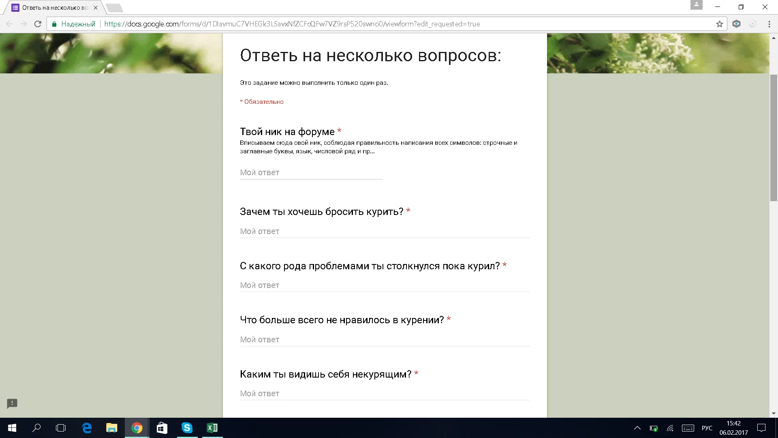Reload the page with the refresh icon

pos(38,24)
